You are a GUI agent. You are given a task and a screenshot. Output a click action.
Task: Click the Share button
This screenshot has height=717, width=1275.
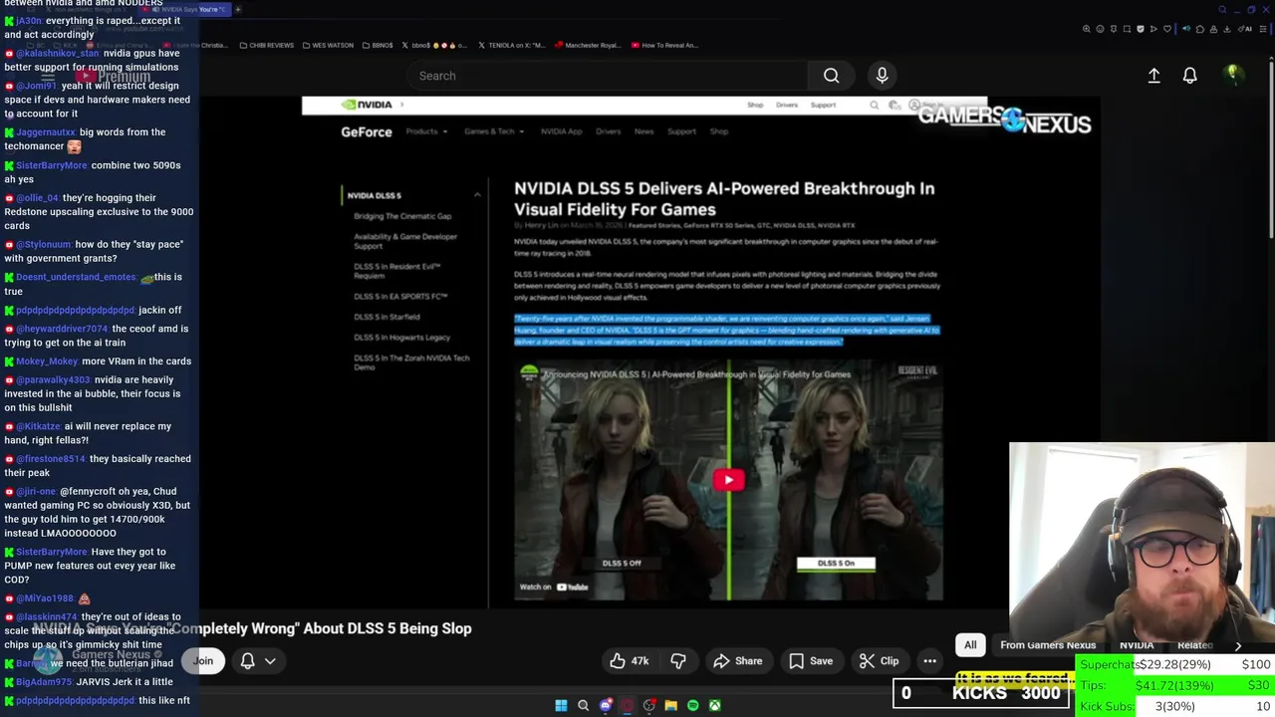(738, 661)
